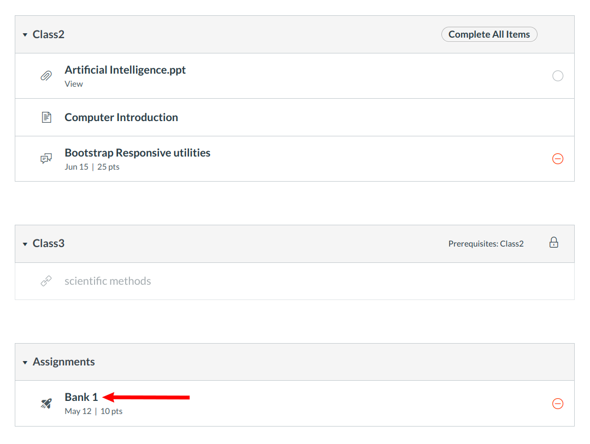The image size is (590, 444).
Task: Toggle completion circle for Artificial Intelligence.ppt
Action: tap(558, 76)
